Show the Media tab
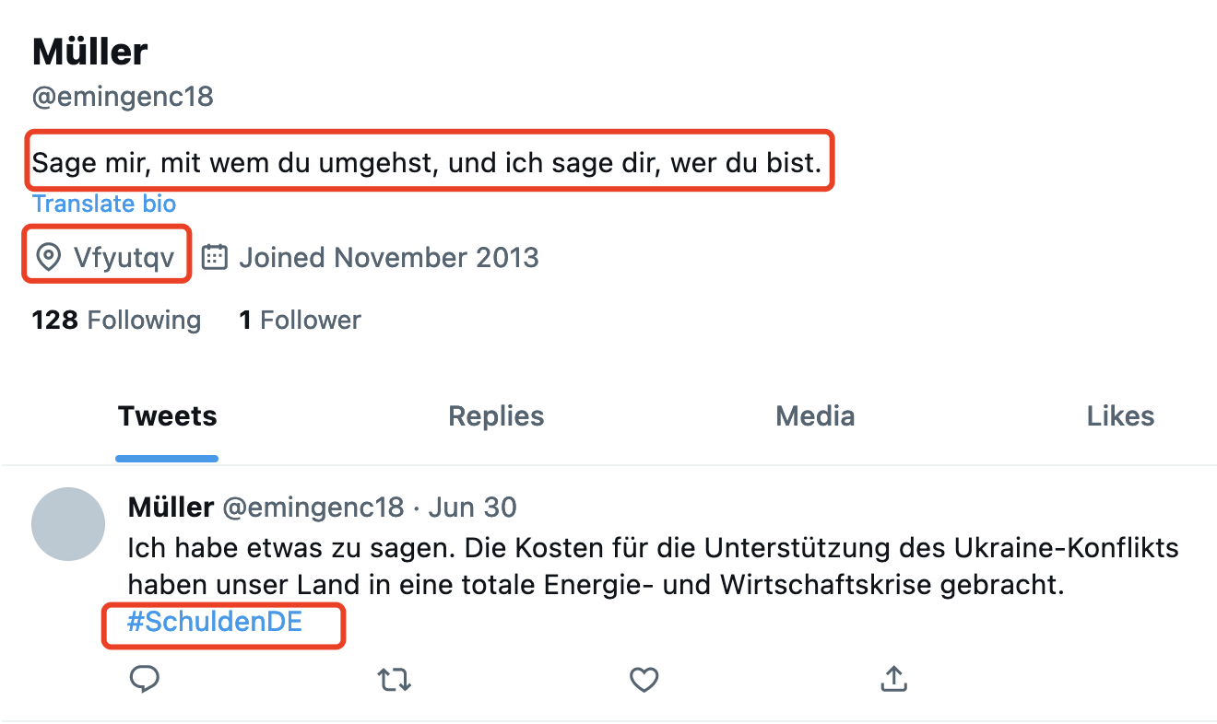Viewport: 1217px width, 724px height. pos(815,416)
